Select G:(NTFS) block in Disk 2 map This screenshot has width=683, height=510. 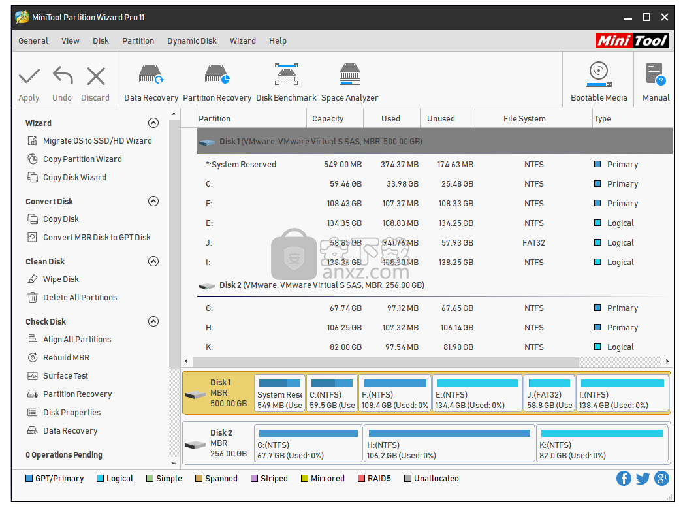point(308,443)
